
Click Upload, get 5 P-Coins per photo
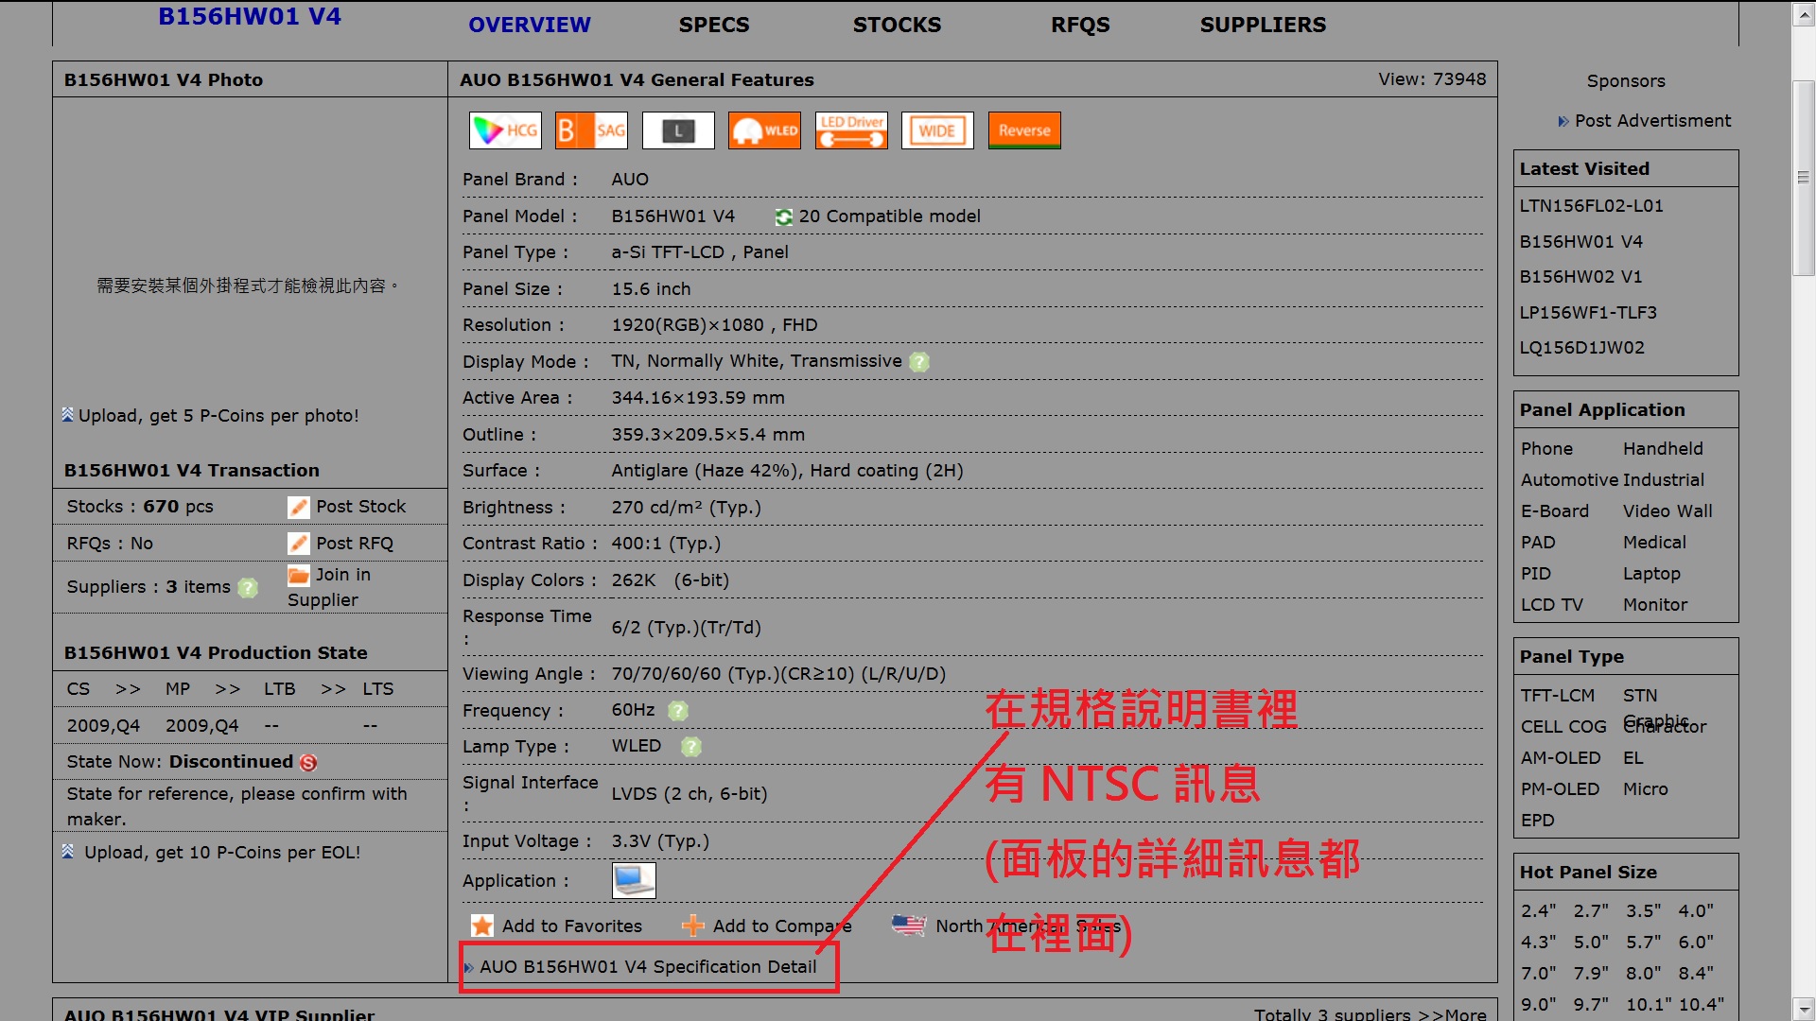tap(218, 416)
